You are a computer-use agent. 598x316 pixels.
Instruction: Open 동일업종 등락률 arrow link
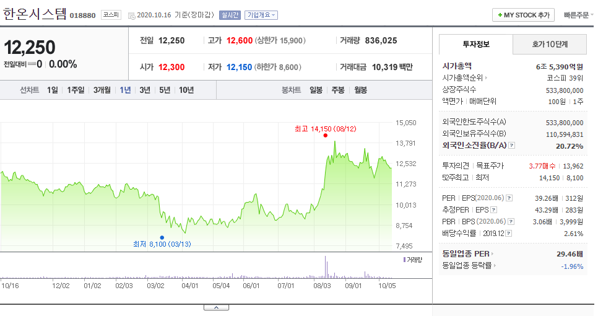[x=495, y=266]
